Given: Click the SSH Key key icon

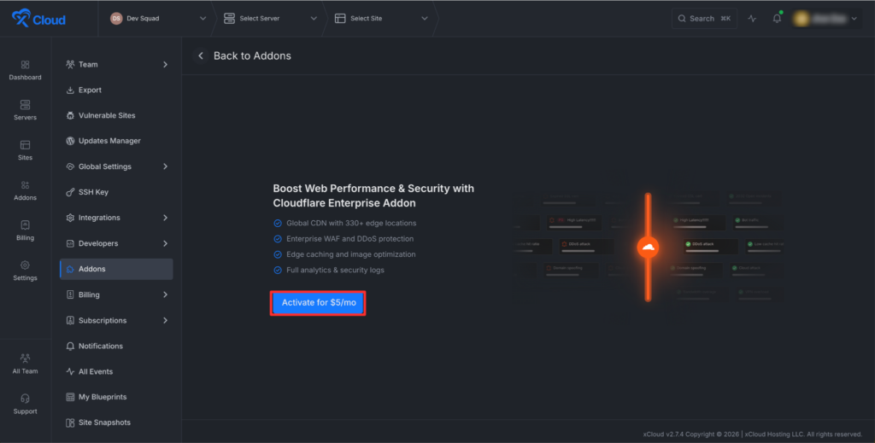Looking at the screenshot, I should pyautogui.click(x=70, y=192).
